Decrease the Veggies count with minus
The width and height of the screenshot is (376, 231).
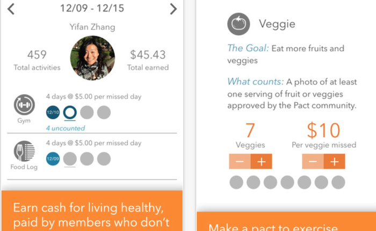pos(240,162)
